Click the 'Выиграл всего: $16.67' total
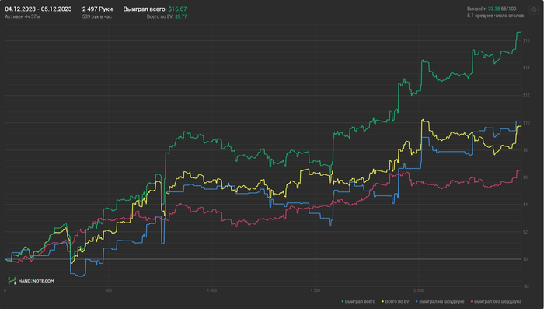This screenshot has width=544, height=309. 155,9
